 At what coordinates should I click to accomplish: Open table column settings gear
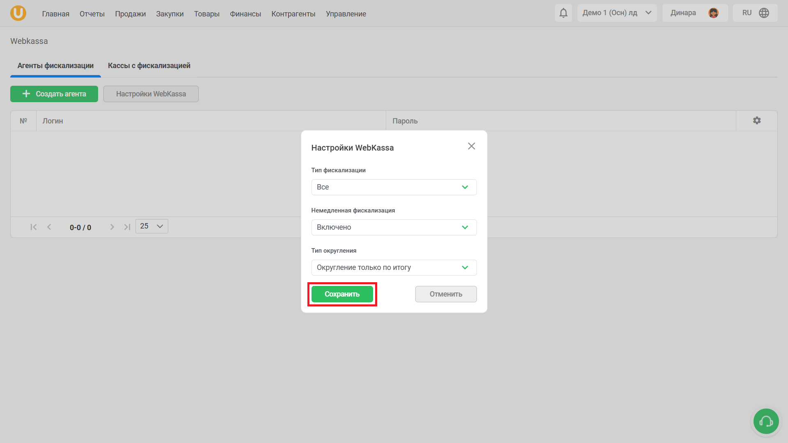tap(756, 121)
